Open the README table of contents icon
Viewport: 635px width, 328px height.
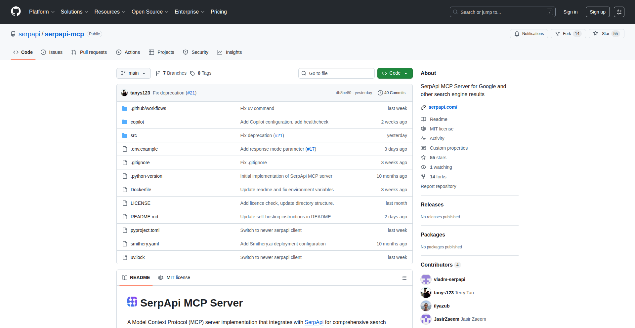[404, 277]
